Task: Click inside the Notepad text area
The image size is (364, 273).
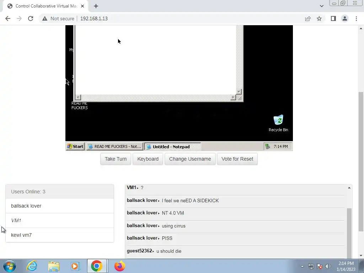Action: click(x=156, y=59)
